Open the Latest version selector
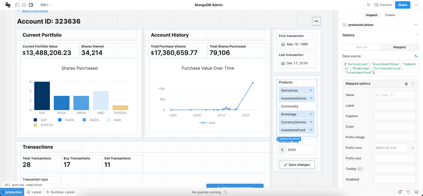The width and height of the screenshot is (423, 196). click(34, 192)
